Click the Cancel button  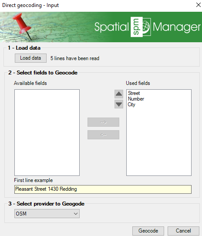click(183, 231)
